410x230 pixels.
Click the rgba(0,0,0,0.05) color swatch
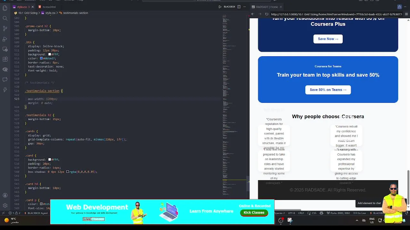pos(68,172)
